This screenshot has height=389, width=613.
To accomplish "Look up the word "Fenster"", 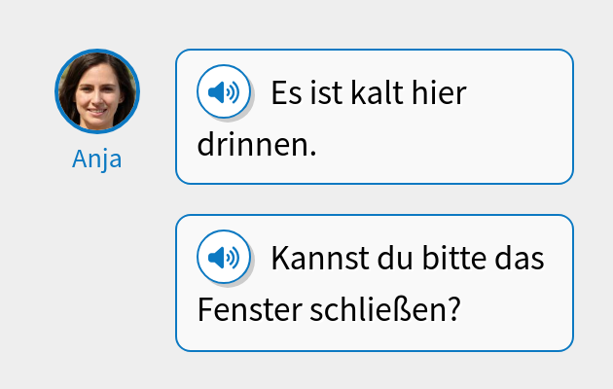I will coord(250,310).
